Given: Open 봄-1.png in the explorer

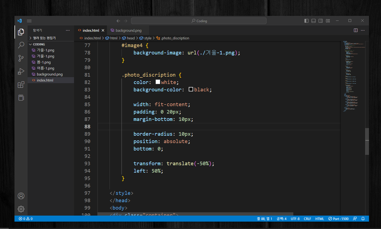Looking at the screenshot, I should tap(51, 62).
